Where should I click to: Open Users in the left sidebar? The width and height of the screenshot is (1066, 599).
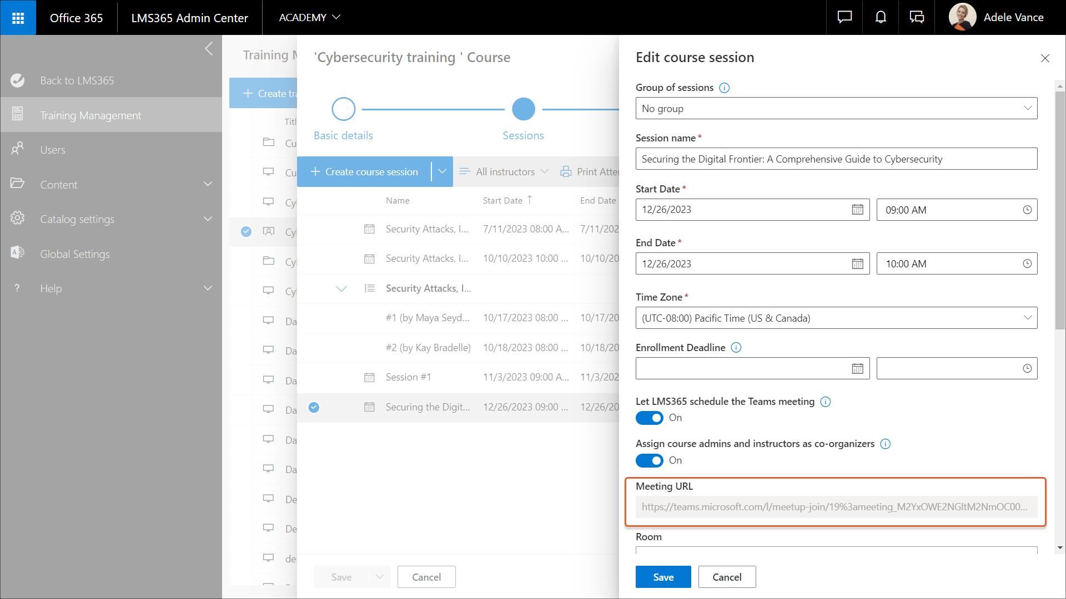pos(53,150)
